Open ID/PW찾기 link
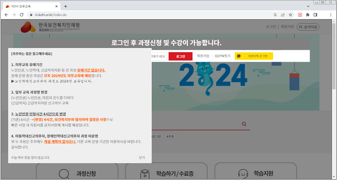337x180 pixels. click(222, 56)
